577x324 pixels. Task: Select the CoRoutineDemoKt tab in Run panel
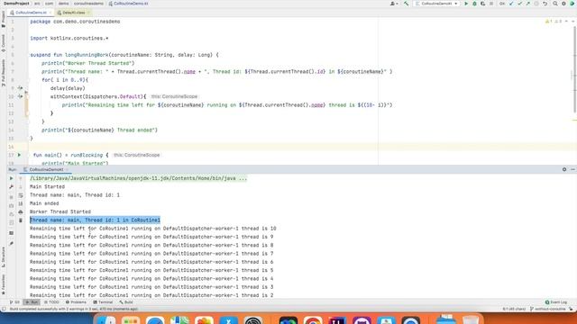[x=46, y=170]
